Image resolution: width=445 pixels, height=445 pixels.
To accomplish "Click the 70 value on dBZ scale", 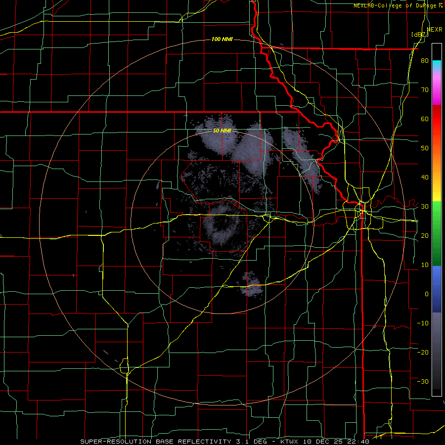I will click(425, 89).
